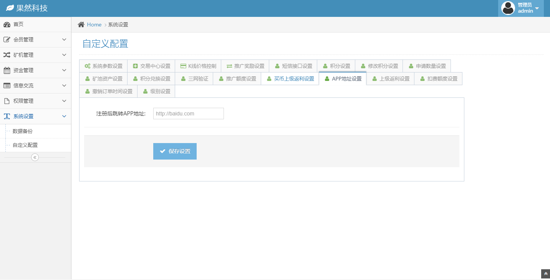Click the home icon in breadcrumb
550x280 pixels.
click(81, 25)
